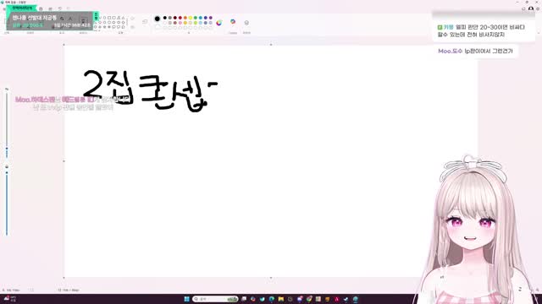Click the taskbar search box
This screenshot has width=542, height=304.
click(216, 299)
